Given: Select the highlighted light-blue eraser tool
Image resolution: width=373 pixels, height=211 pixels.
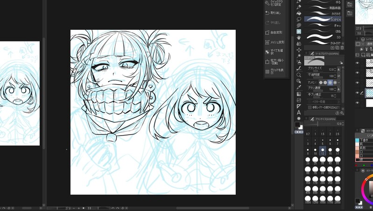Looking at the screenshot, I should click(x=299, y=32).
